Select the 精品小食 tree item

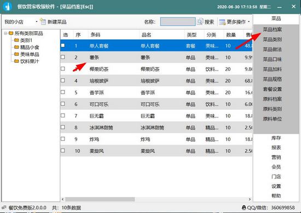coord(30,48)
